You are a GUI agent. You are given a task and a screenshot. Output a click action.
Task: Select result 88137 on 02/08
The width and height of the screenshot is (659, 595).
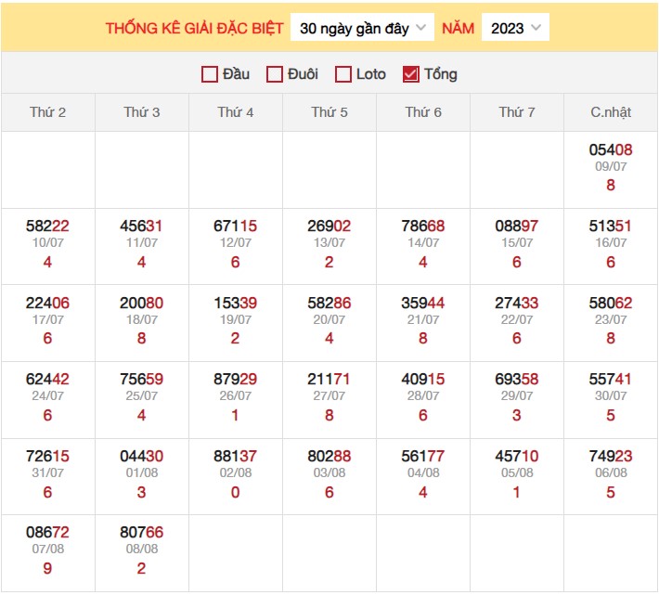point(236,457)
